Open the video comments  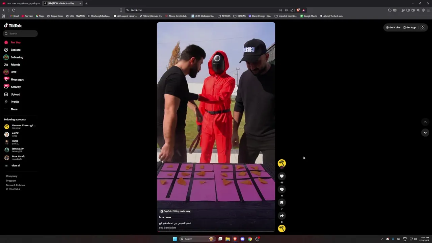pyautogui.click(x=282, y=189)
